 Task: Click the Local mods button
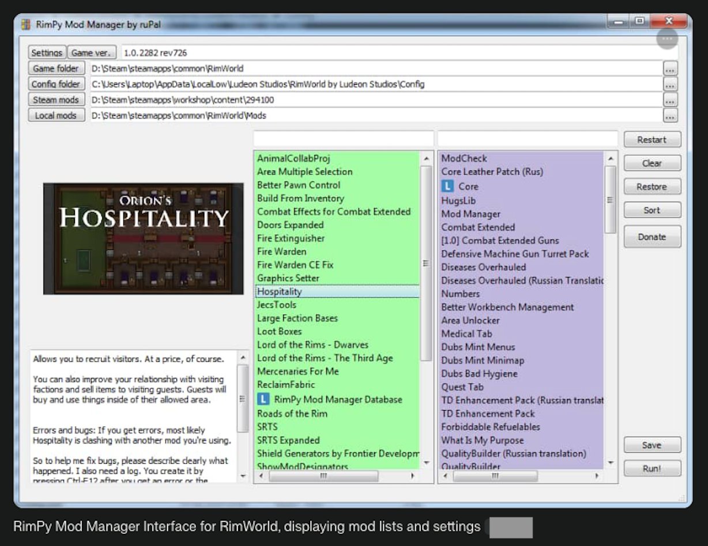click(x=57, y=115)
